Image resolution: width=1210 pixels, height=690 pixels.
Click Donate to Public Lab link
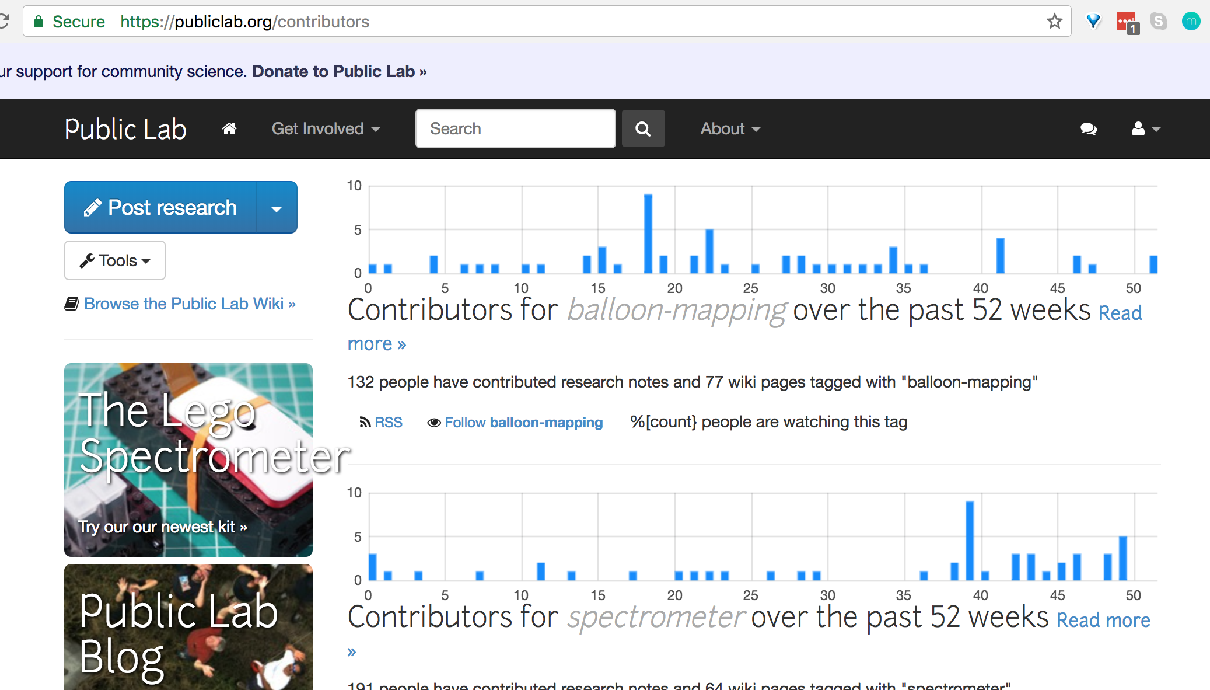click(x=339, y=71)
